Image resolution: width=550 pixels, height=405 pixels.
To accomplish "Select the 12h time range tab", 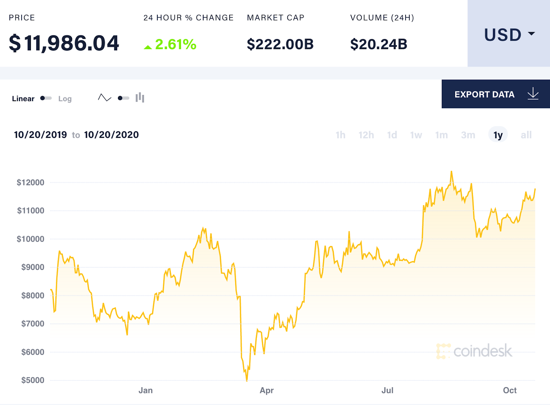I will 366,135.
